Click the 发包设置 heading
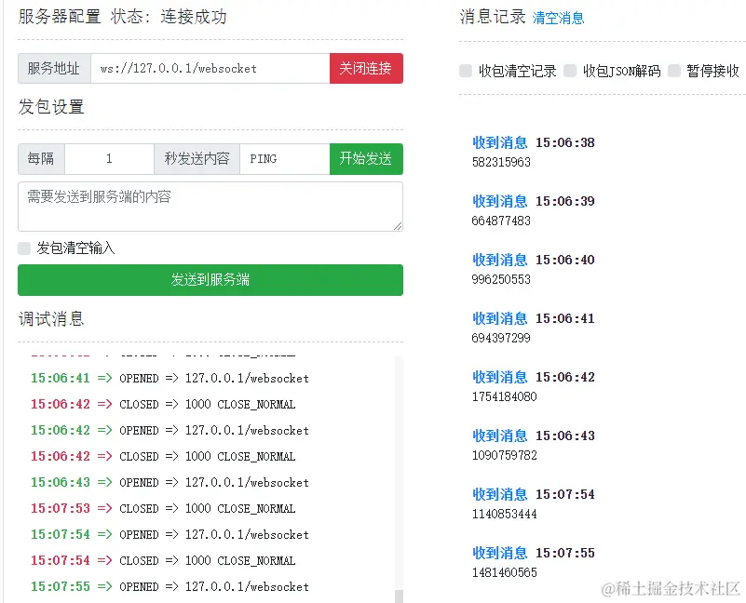 51,106
